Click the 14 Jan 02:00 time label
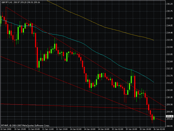The height and width of the screenshot is (131, 174). [76, 129]
